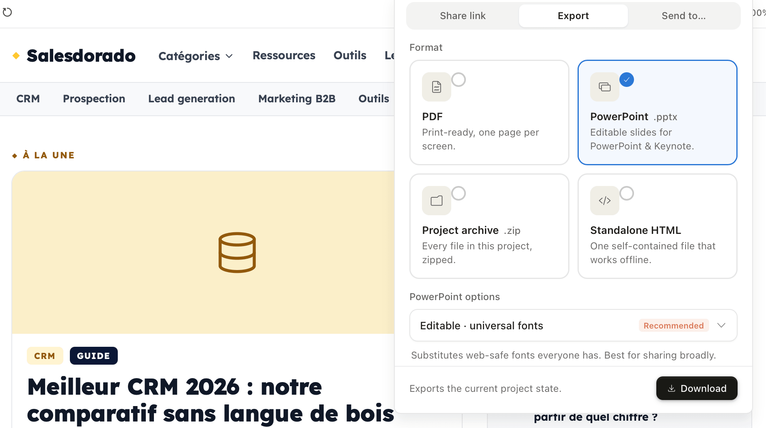
Task: Click the orange diamond Salesdorado logo mark
Action: 16,56
